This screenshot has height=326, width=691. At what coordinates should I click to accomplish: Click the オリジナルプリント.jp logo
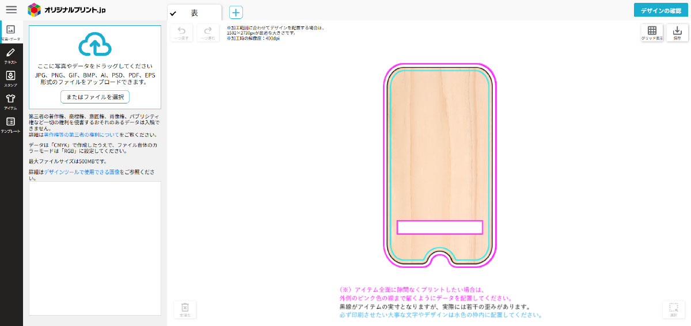coord(67,10)
